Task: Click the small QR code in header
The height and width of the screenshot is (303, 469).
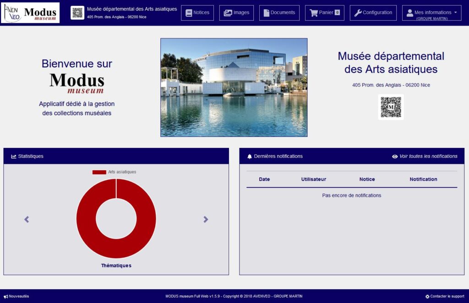Action: pyautogui.click(x=77, y=13)
